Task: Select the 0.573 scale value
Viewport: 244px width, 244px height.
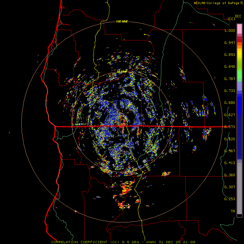Action: (x=230, y=127)
